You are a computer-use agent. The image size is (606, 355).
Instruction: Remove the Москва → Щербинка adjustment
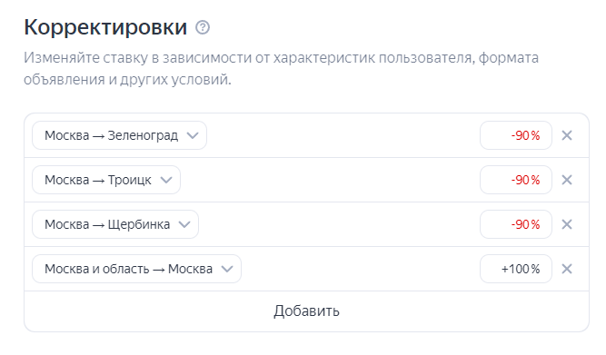[567, 224]
